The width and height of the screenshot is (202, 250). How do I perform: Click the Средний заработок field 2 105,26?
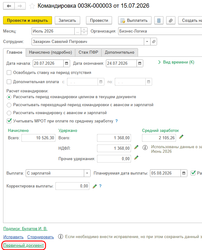(x=159, y=138)
